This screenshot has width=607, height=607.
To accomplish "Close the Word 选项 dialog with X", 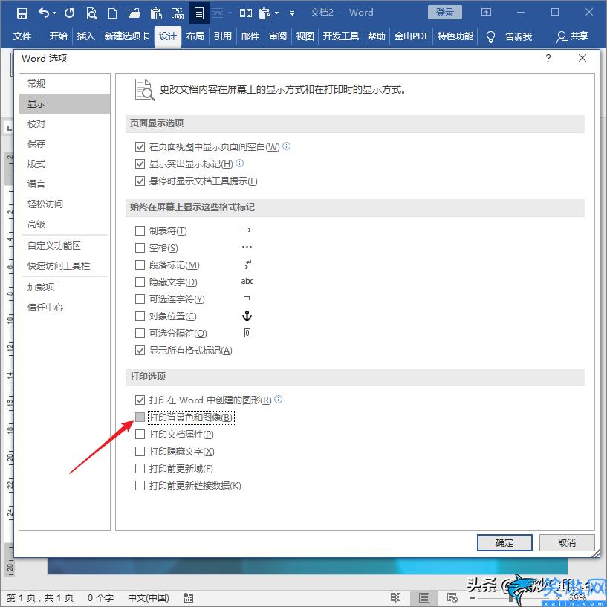I will click(582, 58).
